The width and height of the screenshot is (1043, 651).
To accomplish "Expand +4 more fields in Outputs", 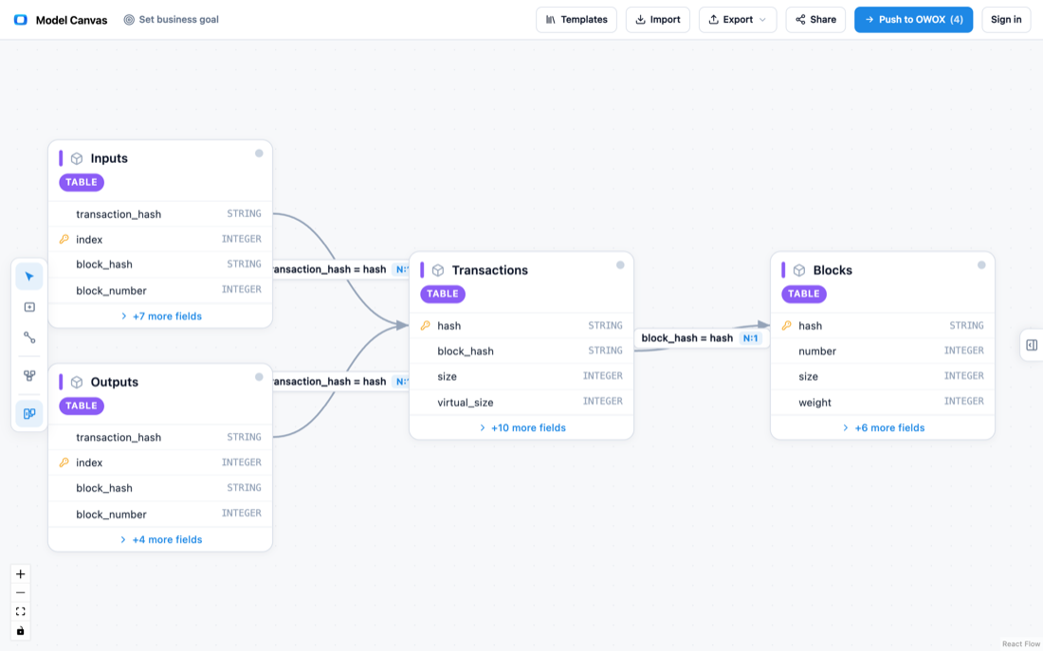I will tap(160, 539).
